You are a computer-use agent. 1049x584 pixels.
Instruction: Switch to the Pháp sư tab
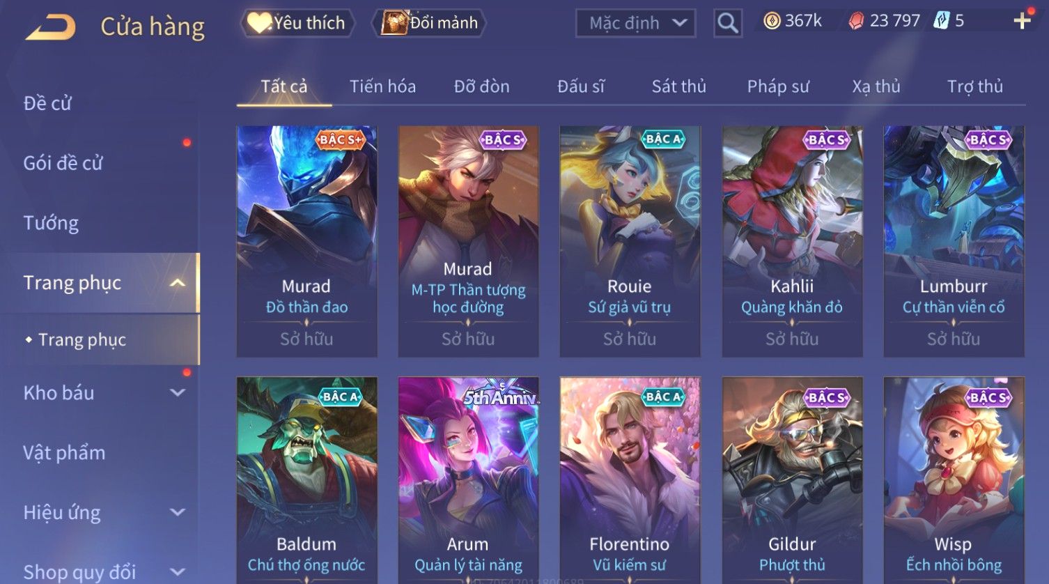point(778,86)
